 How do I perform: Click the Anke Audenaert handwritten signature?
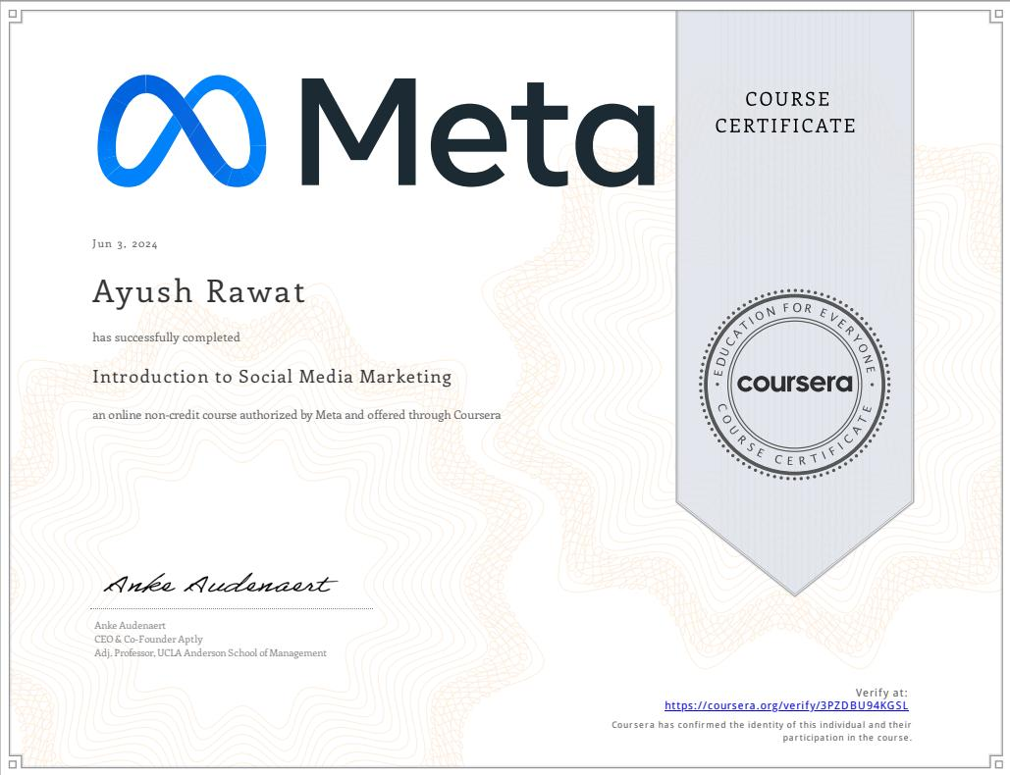[220, 584]
